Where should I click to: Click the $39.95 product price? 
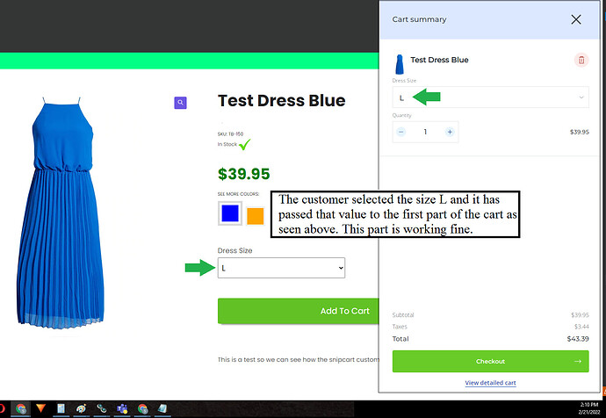point(244,174)
